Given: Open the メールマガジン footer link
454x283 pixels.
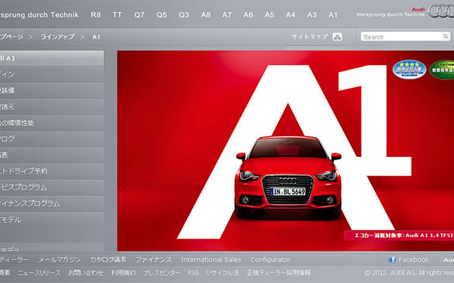Looking at the screenshot, I should click(60, 260).
